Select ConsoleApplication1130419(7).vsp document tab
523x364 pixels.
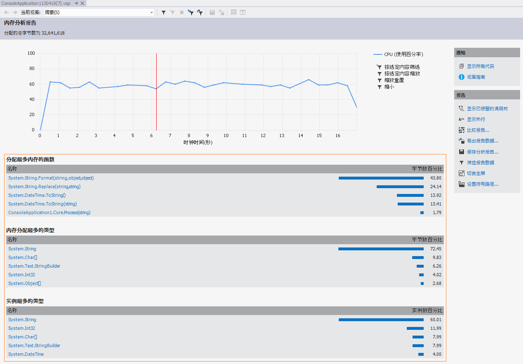tap(35, 3)
